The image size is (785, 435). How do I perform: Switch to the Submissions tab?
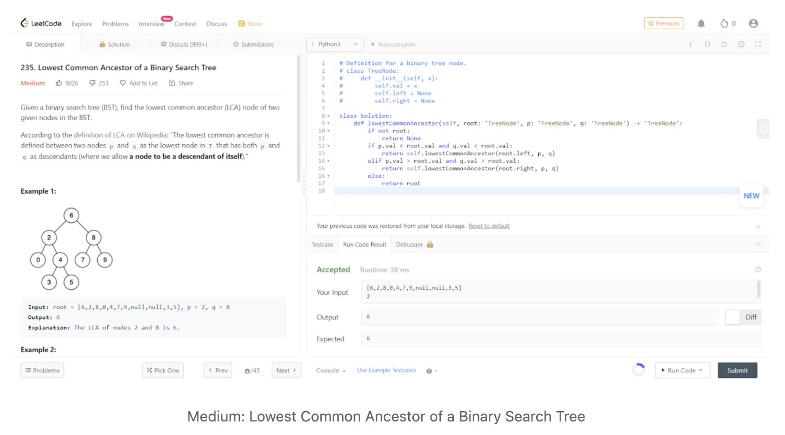click(x=253, y=45)
